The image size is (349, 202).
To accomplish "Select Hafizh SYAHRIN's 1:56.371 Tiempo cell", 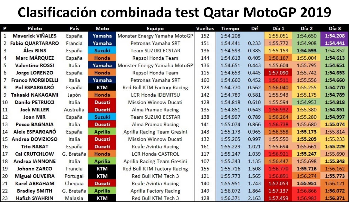I will point(230,198).
